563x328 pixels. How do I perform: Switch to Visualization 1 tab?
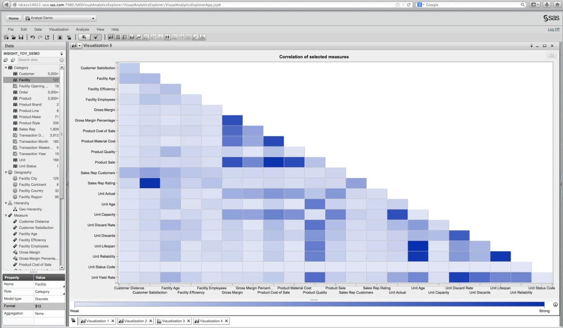97,321
